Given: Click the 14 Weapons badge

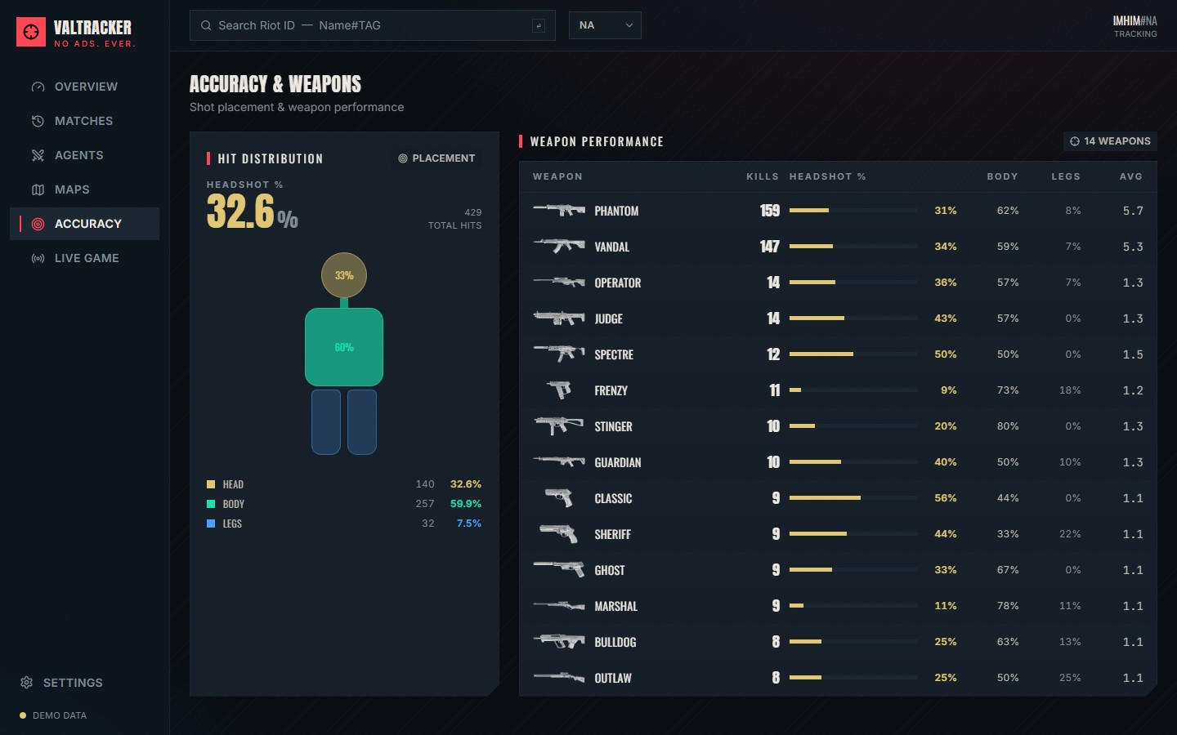Looking at the screenshot, I should point(1110,141).
